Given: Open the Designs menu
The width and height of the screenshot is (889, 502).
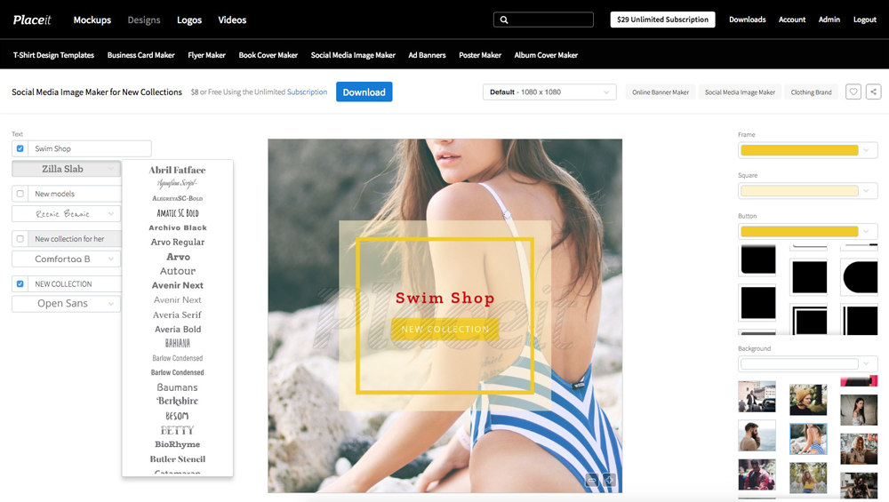Looking at the screenshot, I should click(144, 20).
